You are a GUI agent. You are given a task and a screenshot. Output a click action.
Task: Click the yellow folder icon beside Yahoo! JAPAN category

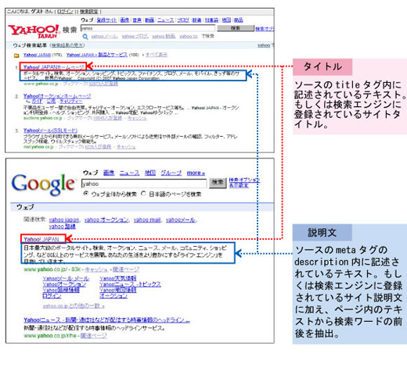tap(16, 55)
